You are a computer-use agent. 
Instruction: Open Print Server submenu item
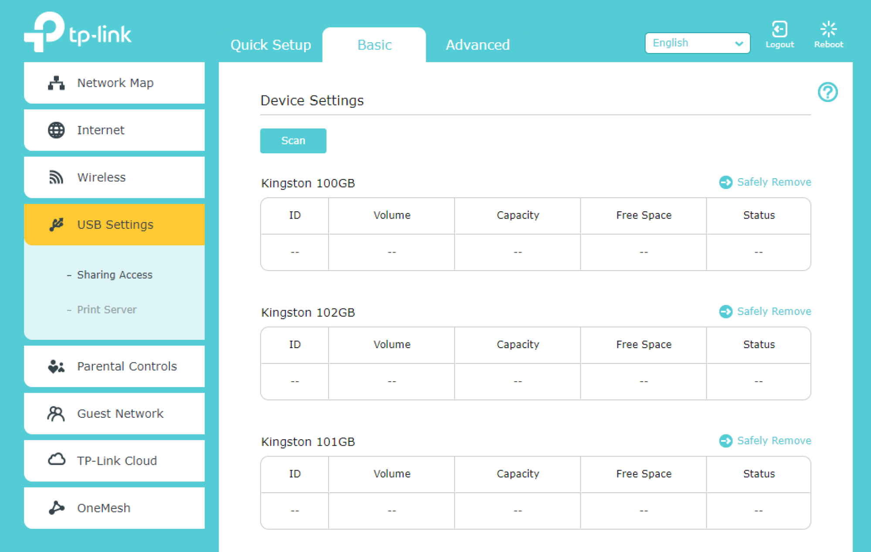click(106, 310)
